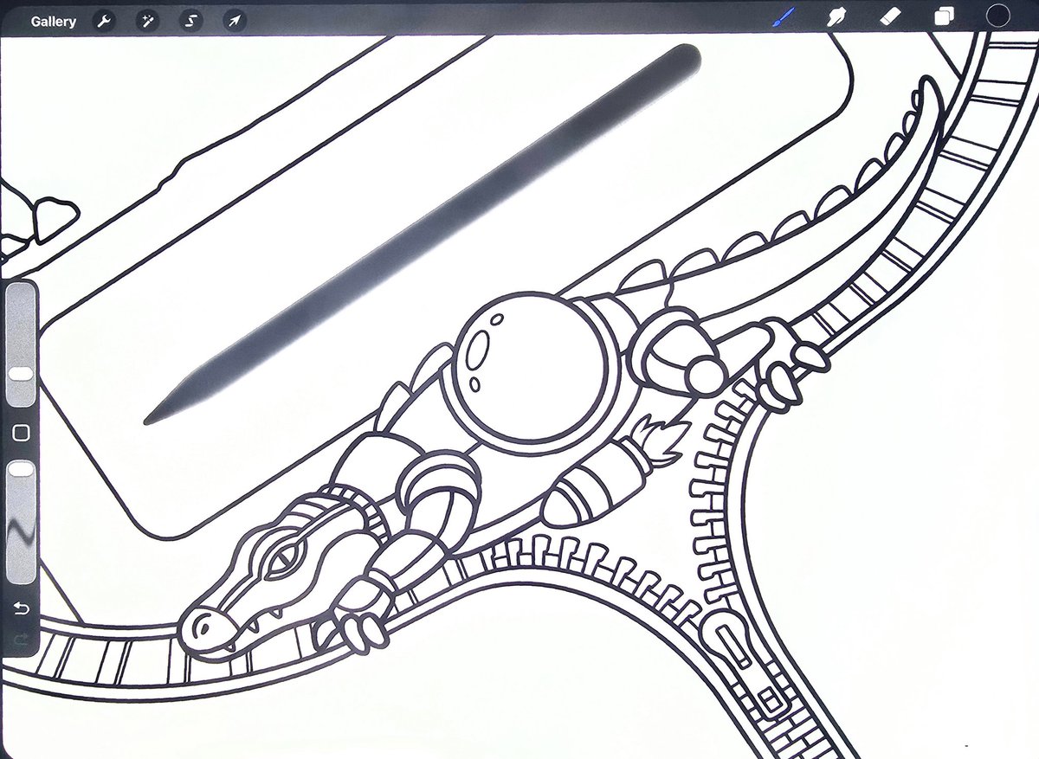This screenshot has height=759, width=1039.
Task: Activate the Transform arrow tool
Action: (x=234, y=21)
